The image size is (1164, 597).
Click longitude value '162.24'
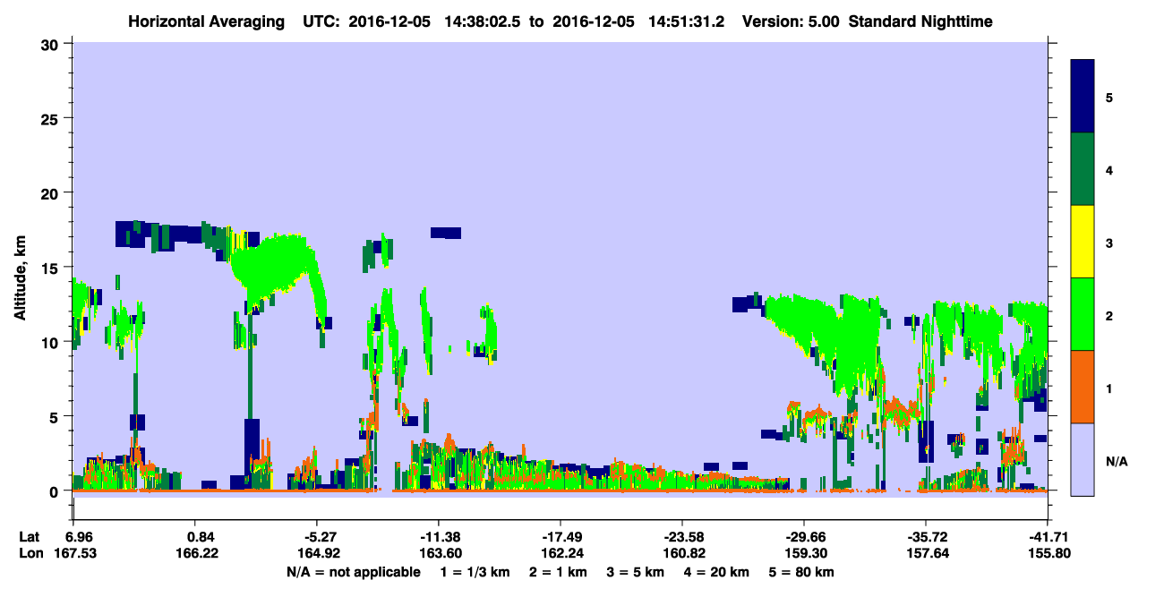pos(562,553)
